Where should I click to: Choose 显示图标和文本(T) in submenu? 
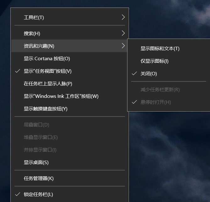[160, 49]
